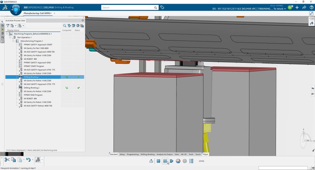Image resolution: width=315 pixels, height=170 pixels.
Task: Switch to the Analysis & Output tab
Action: click(x=164, y=154)
